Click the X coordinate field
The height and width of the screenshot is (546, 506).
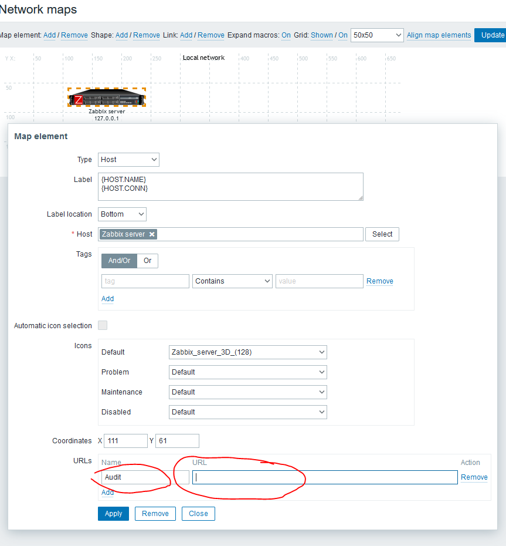pos(125,441)
